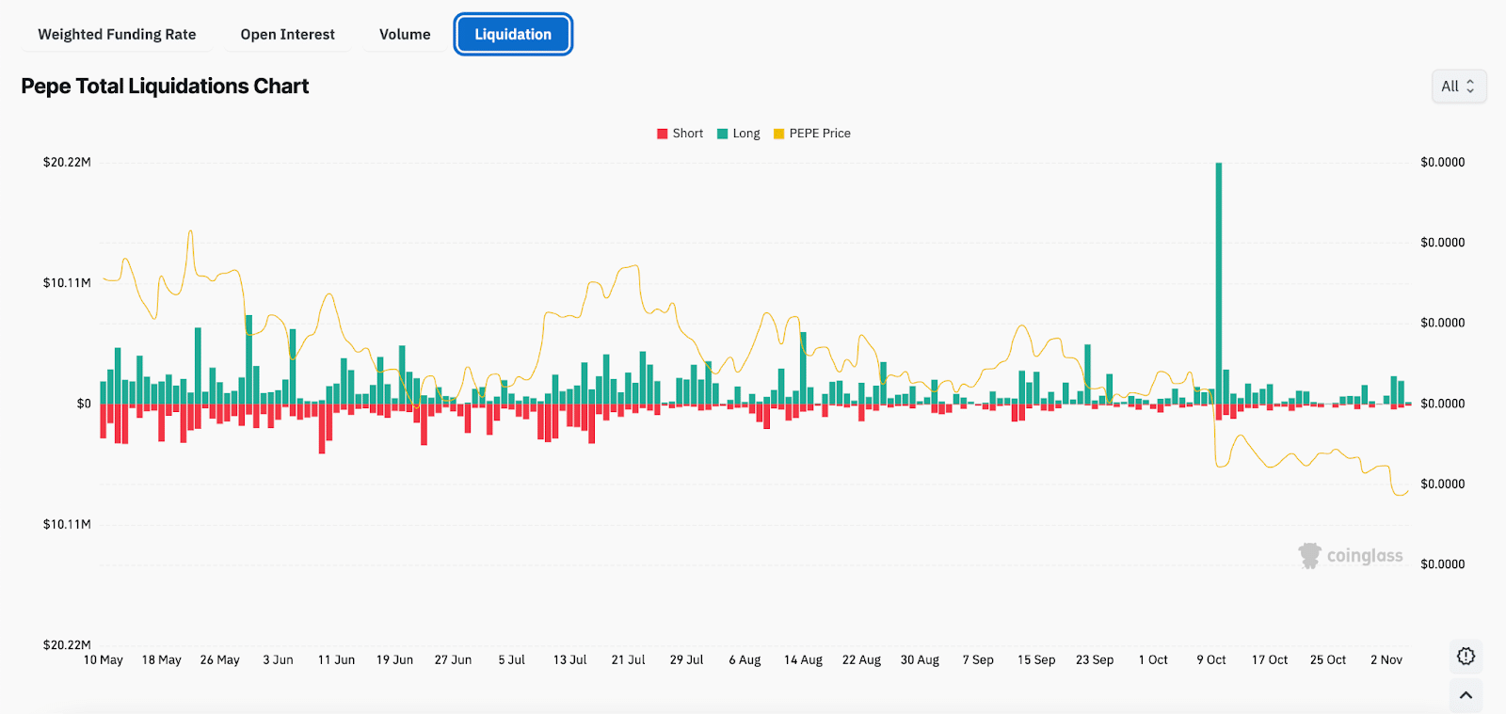
Task: Click the alert badge icon at bottom right
Action: pyautogui.click(x=1466, y=657)
